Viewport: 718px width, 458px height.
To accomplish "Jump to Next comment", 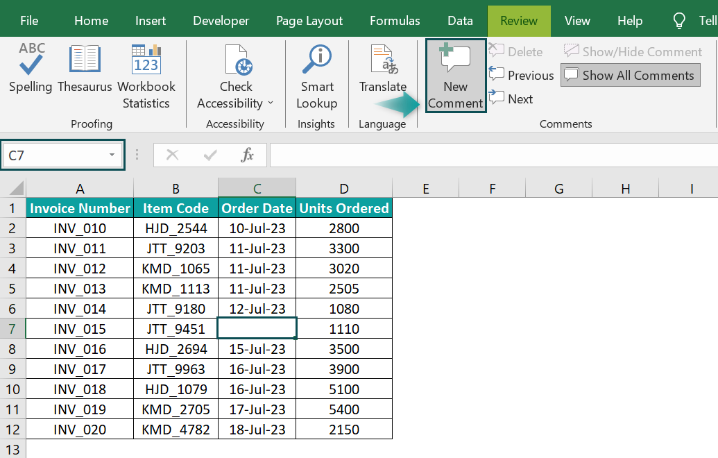I will (x=511, y=99).
